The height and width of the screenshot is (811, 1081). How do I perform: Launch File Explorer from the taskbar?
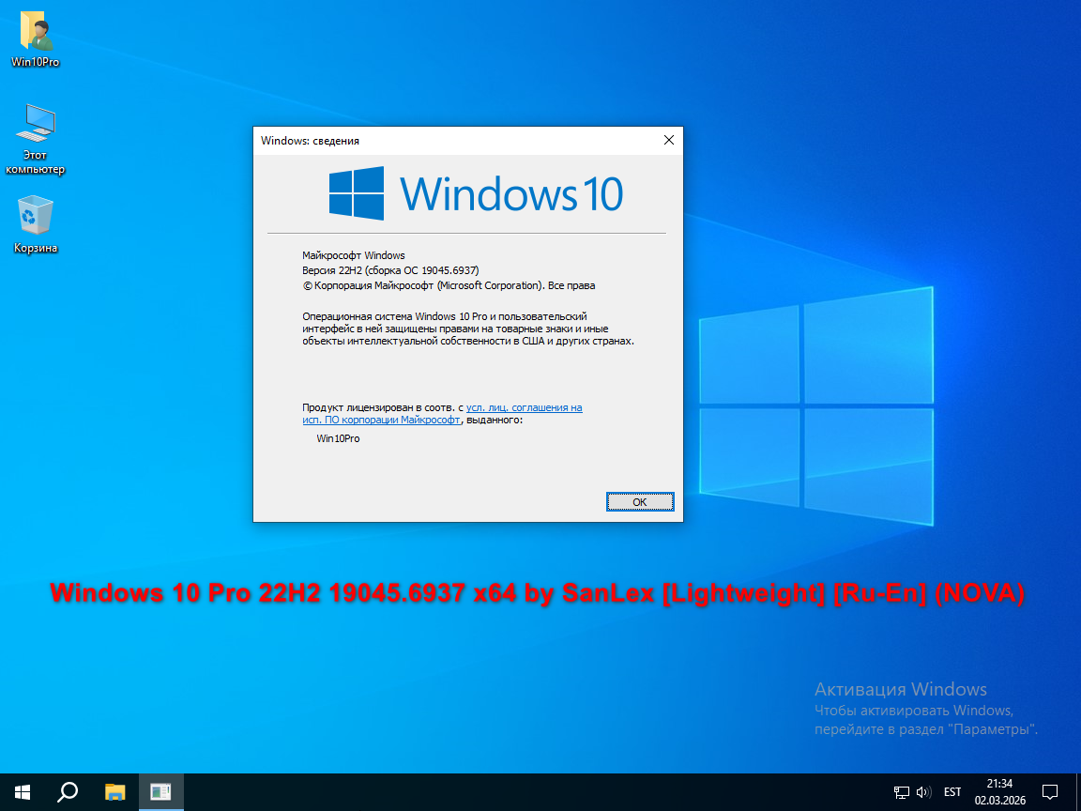pos(114,791)
